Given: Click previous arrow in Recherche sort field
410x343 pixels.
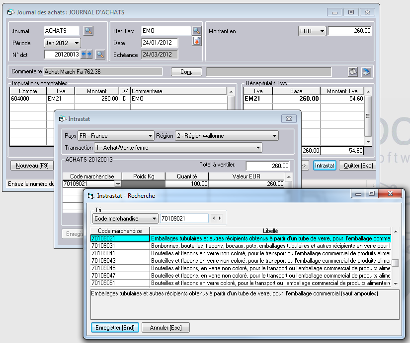Looking at the screenshot, I should (214, 218).
